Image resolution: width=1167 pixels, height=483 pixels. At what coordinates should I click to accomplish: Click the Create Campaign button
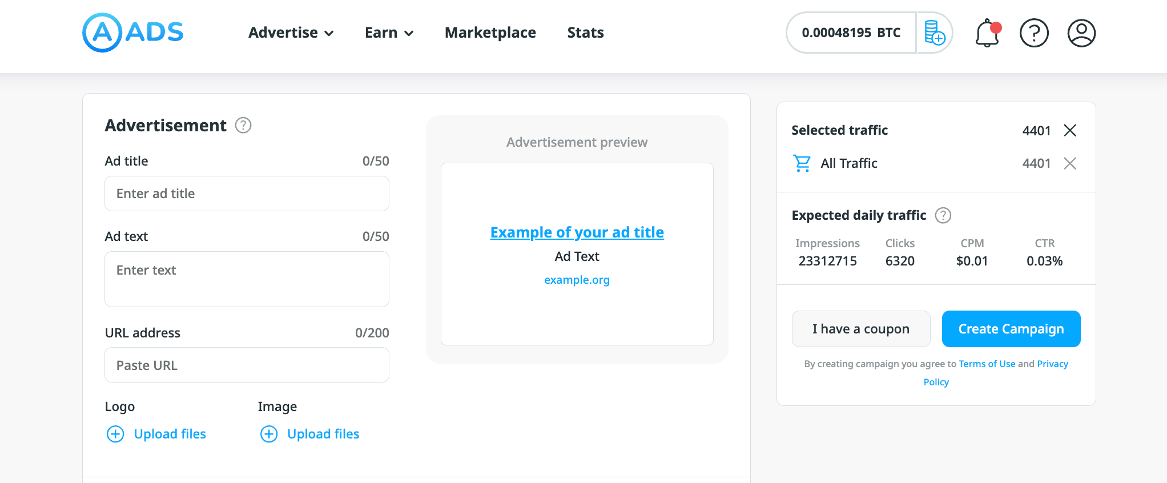pyautogui.click(x=1011, y=329)
